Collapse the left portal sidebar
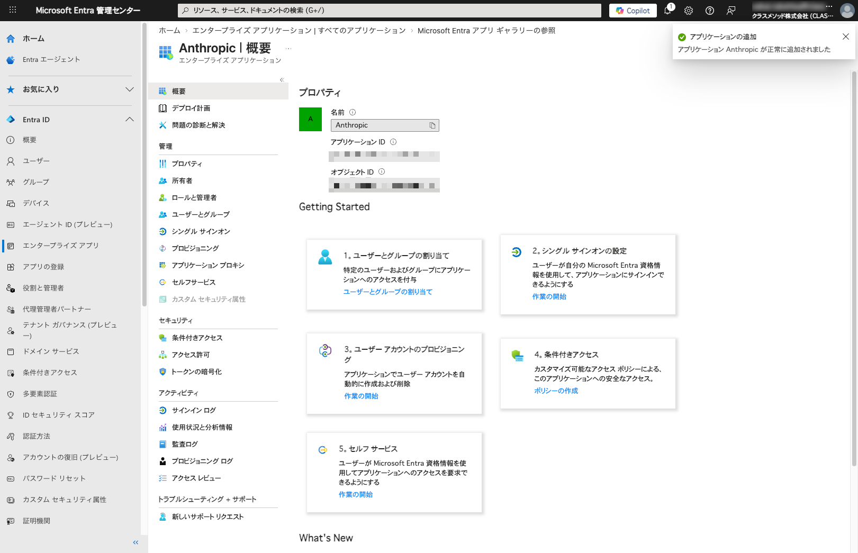This screenshot has width=858, height=553. coord(136,542)
